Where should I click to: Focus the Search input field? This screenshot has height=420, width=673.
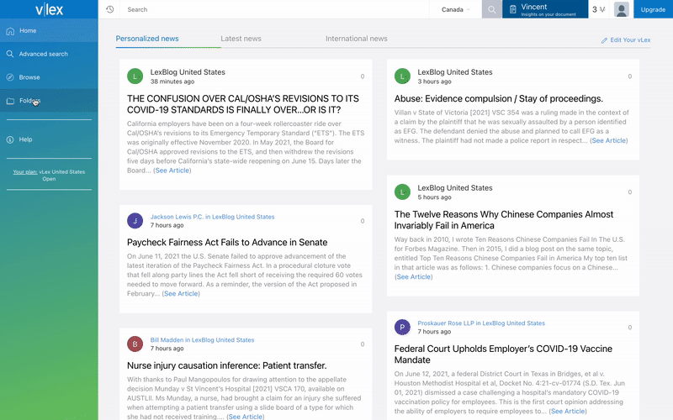pos(275,9)
